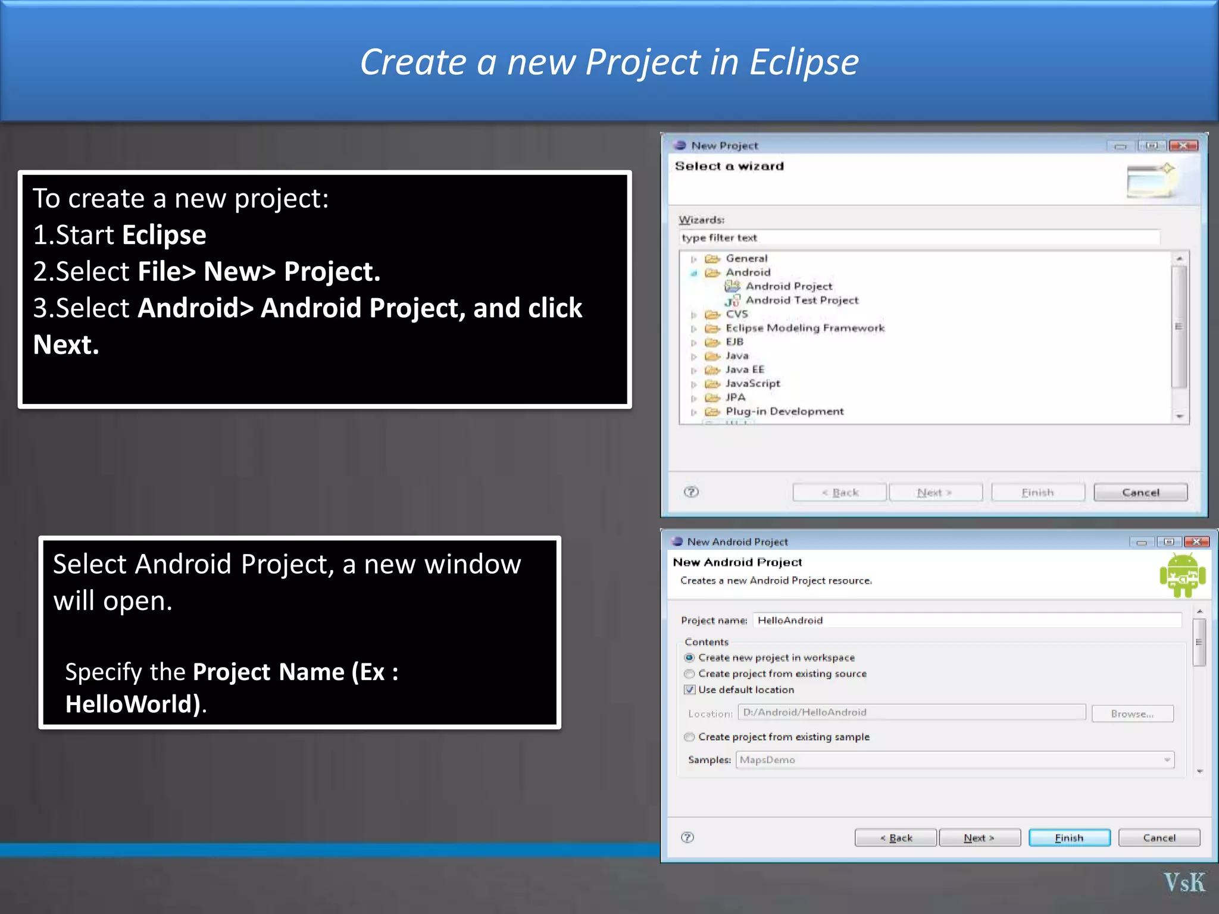Click the Eclipse Modeling Framework folder icon
Image resolution: width=1219 pixels, height=914 pixels.
click(712, 328)
